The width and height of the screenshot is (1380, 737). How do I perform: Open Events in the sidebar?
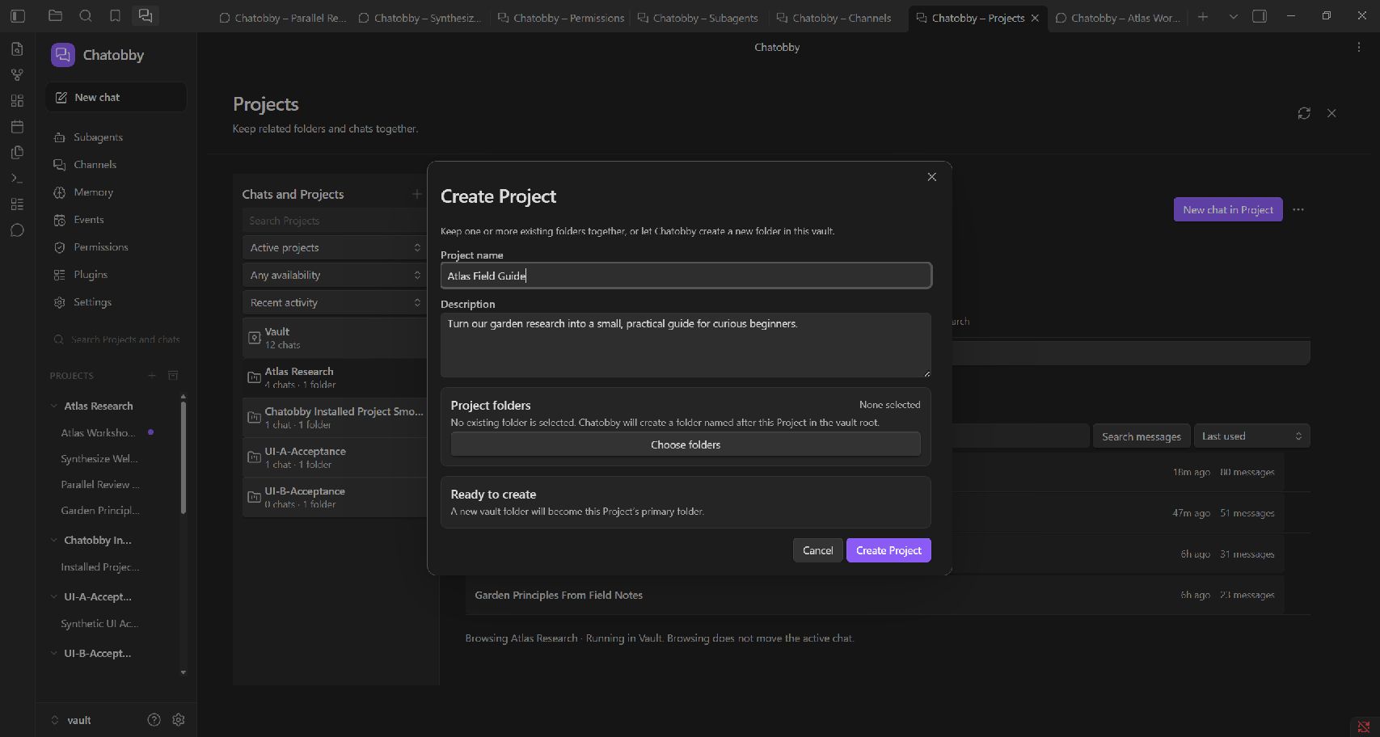coord(116,220)
